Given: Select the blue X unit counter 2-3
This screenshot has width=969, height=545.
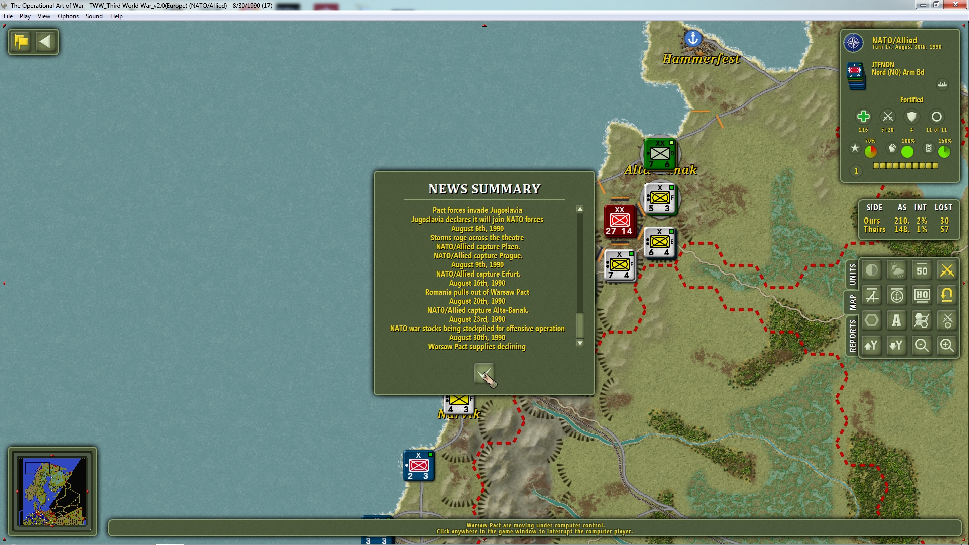Looking at the screenshot, I should 418,466.
